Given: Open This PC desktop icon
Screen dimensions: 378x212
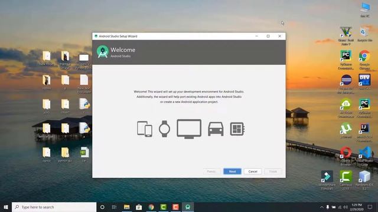Looking at the screenshot, I should 365,9.
